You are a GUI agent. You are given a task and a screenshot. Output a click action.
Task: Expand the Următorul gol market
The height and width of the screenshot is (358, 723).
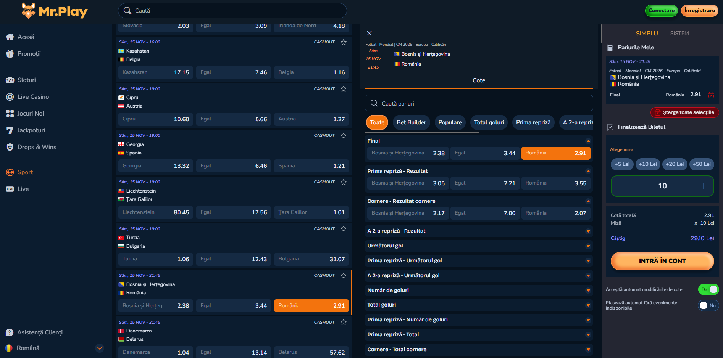point(588,246)
